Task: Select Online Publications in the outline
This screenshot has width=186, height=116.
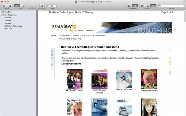Action: point(10,15)
